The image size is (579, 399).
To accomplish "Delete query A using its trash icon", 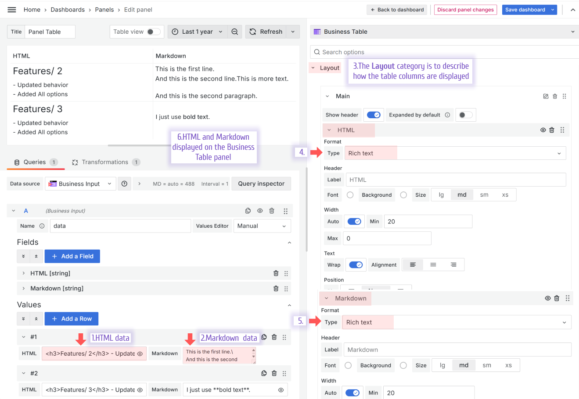I will [x=272, y=211].
